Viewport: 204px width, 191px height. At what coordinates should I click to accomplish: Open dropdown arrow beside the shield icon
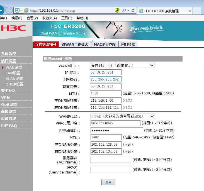tap(21, 10)
